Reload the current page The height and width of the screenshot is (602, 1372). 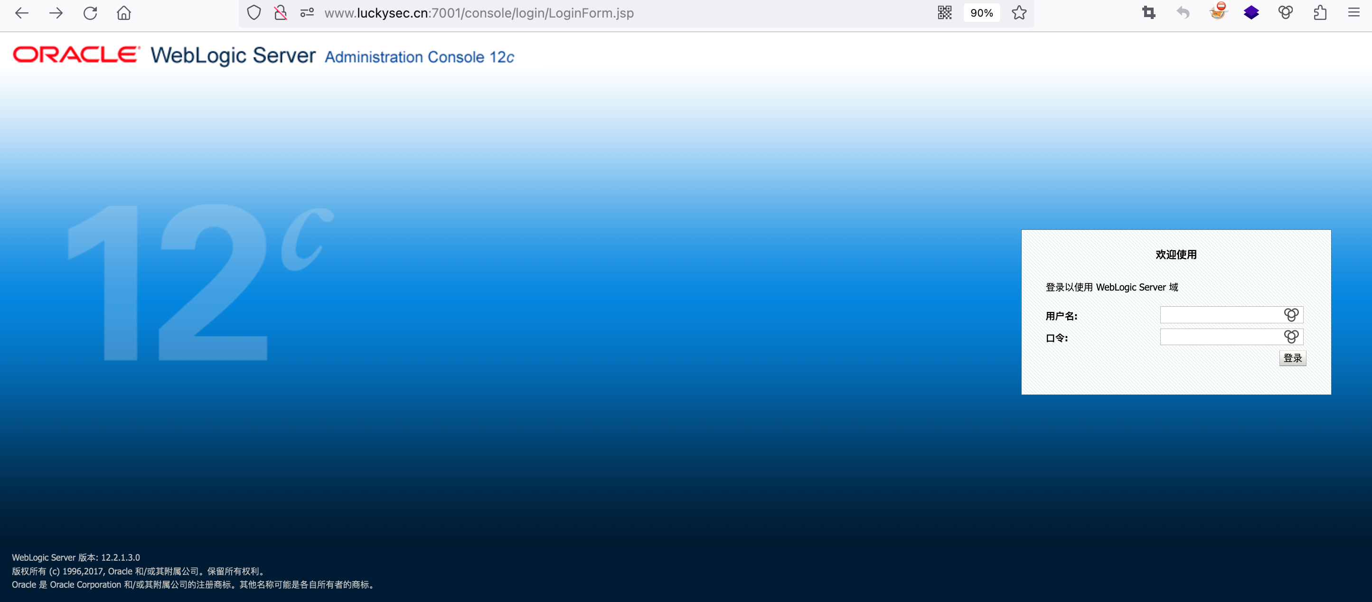(90, 13)
